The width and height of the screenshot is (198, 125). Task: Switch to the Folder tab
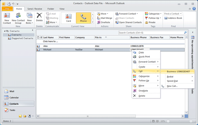[x=51, y=9]
